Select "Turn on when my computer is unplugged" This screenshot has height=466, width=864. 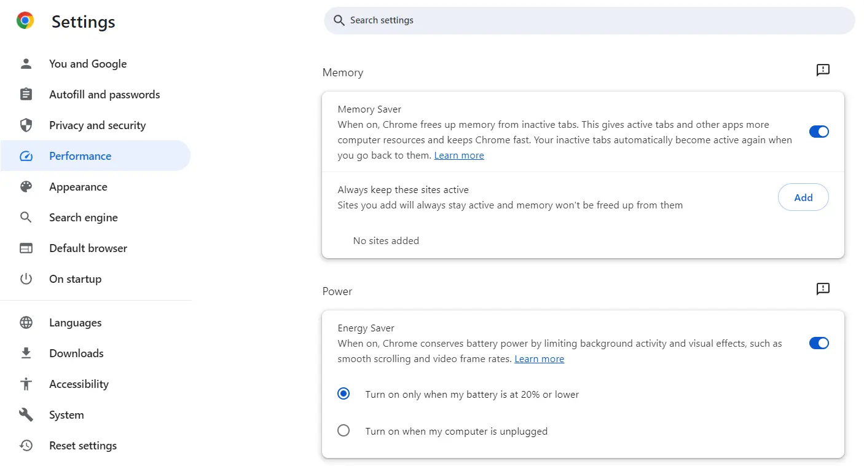pyautogui.click(x=344, y=431)
